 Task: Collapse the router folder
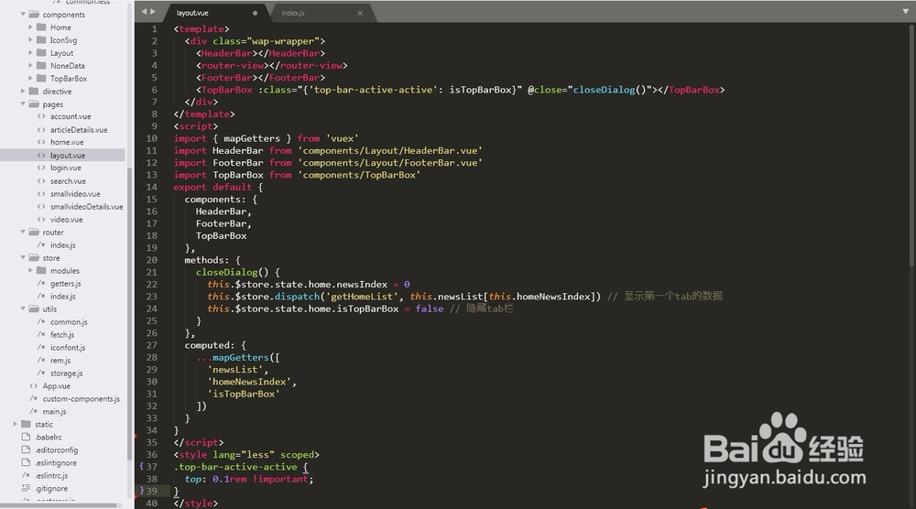pyautogui.click(x=24, y=232)
